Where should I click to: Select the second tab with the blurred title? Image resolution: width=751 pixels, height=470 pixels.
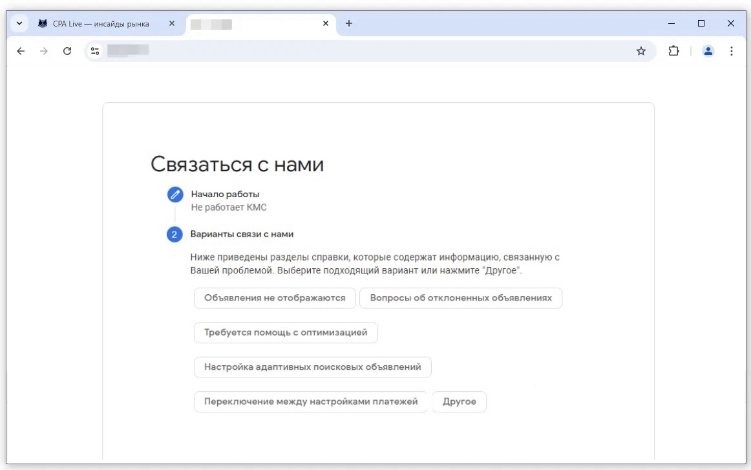coord(261,24)
